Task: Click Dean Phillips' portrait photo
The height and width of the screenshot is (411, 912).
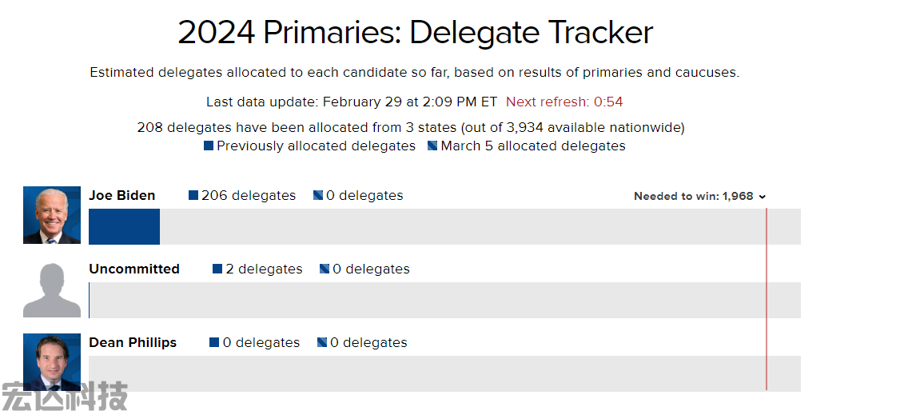Action: pos(52,361)
